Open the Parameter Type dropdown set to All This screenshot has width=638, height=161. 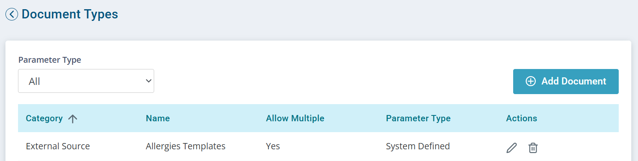click(86, 81)
